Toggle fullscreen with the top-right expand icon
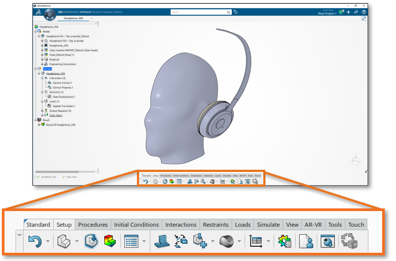 pyautogui.click(x=364, y=18)
